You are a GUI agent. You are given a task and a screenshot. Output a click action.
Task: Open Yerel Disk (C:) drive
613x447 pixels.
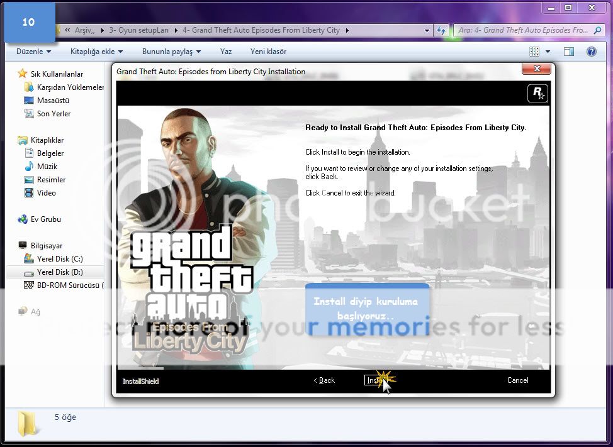coord(60,259)
